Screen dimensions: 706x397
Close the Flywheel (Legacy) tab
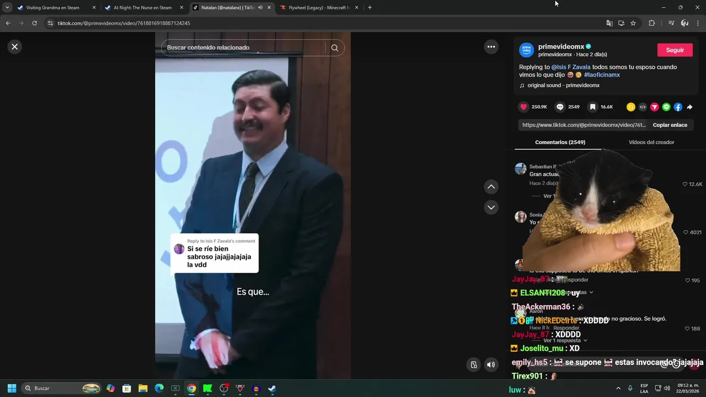click(356, 8)
